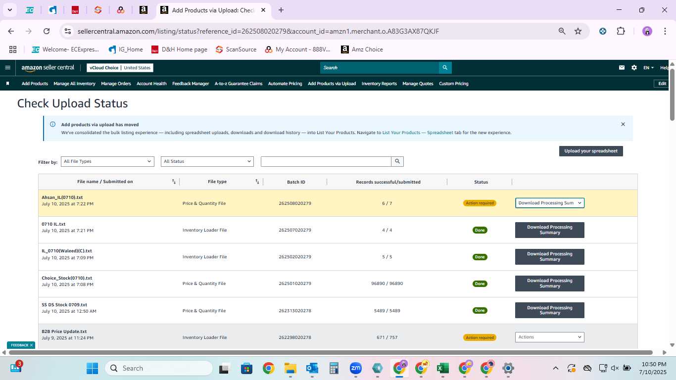Click the bookmark flag icon in nav bar
The width and height of the screenshot is (676, 380).
(x=7, y=84)
